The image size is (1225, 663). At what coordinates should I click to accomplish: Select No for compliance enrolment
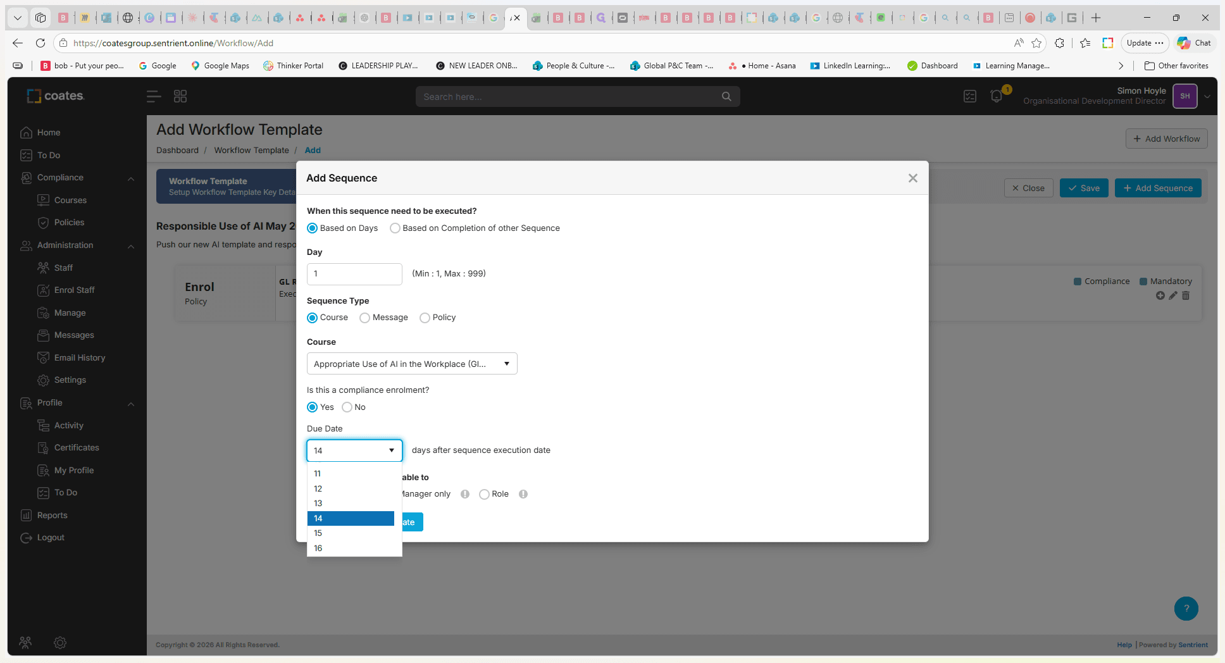[x=347, y=407]
